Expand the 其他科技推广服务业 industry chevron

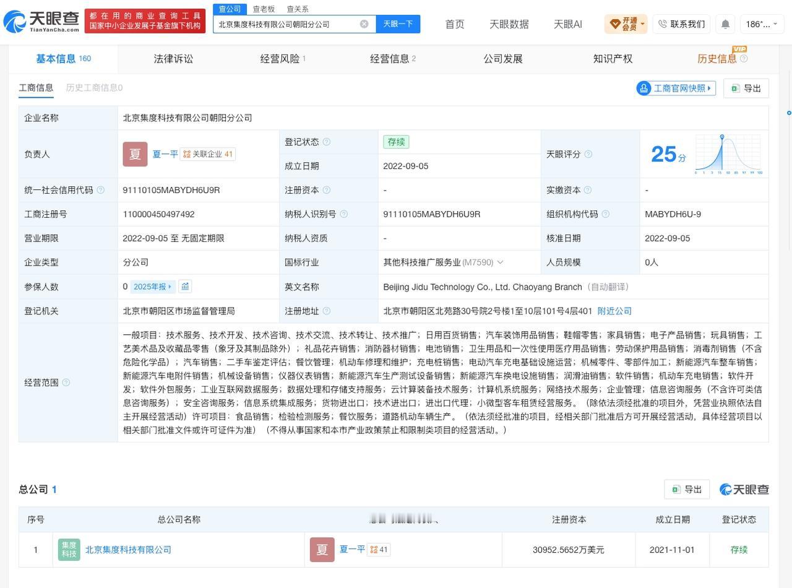point(500,262)
